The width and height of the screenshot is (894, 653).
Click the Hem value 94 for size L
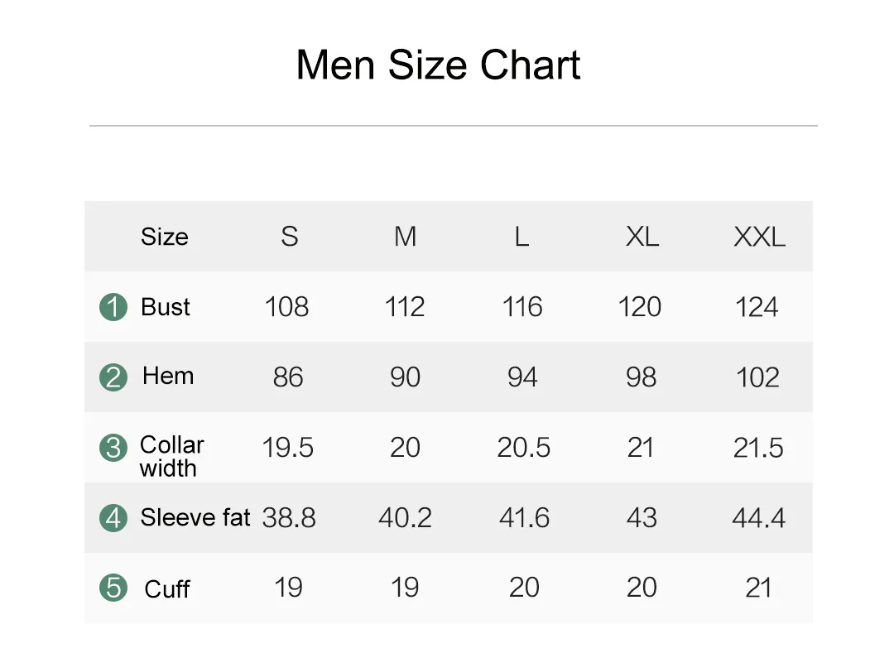pos(522,377)
